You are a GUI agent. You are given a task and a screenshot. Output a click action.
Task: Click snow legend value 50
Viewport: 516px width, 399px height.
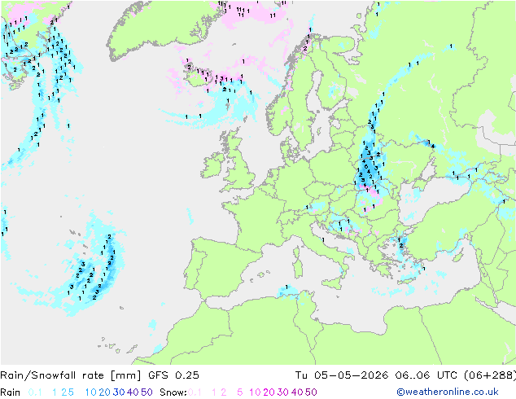(311, 392)
